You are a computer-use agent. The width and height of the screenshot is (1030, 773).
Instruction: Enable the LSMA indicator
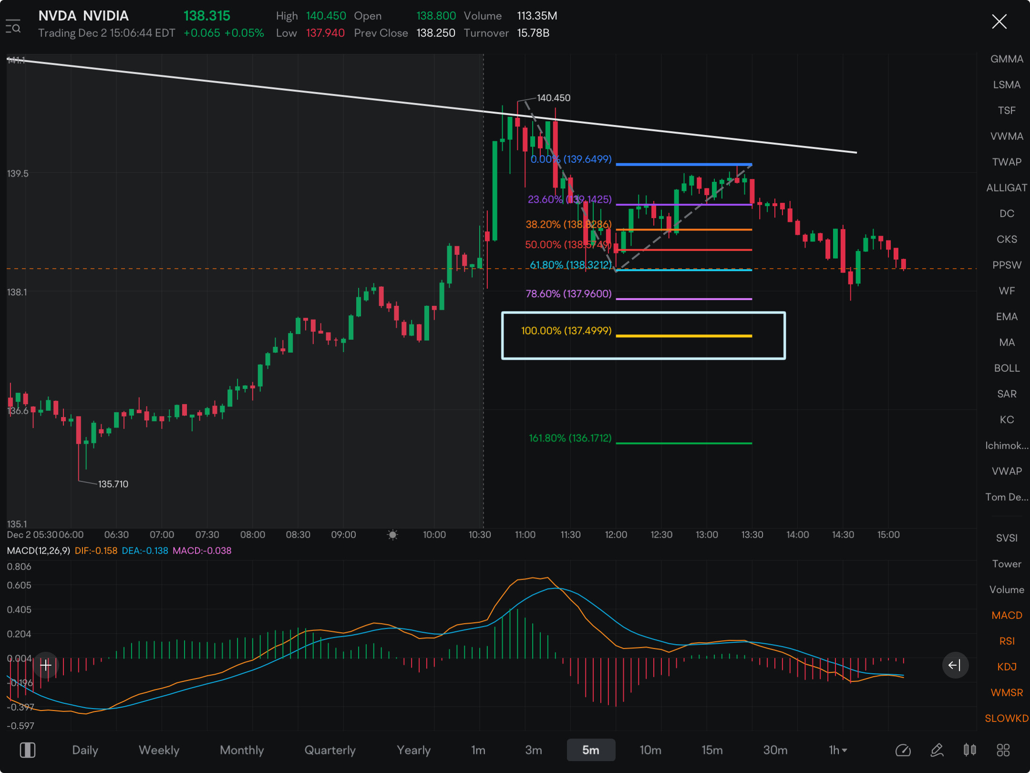click(1007, 85)
